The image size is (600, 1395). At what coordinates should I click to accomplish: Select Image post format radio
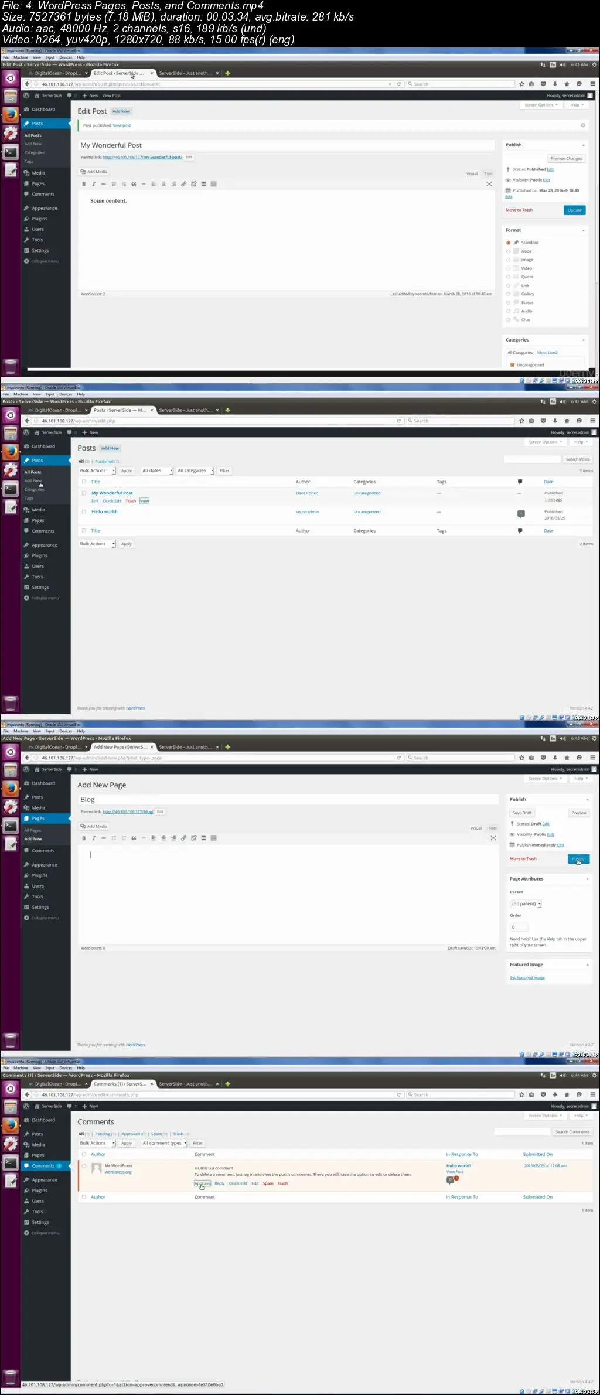coord(508,260)
